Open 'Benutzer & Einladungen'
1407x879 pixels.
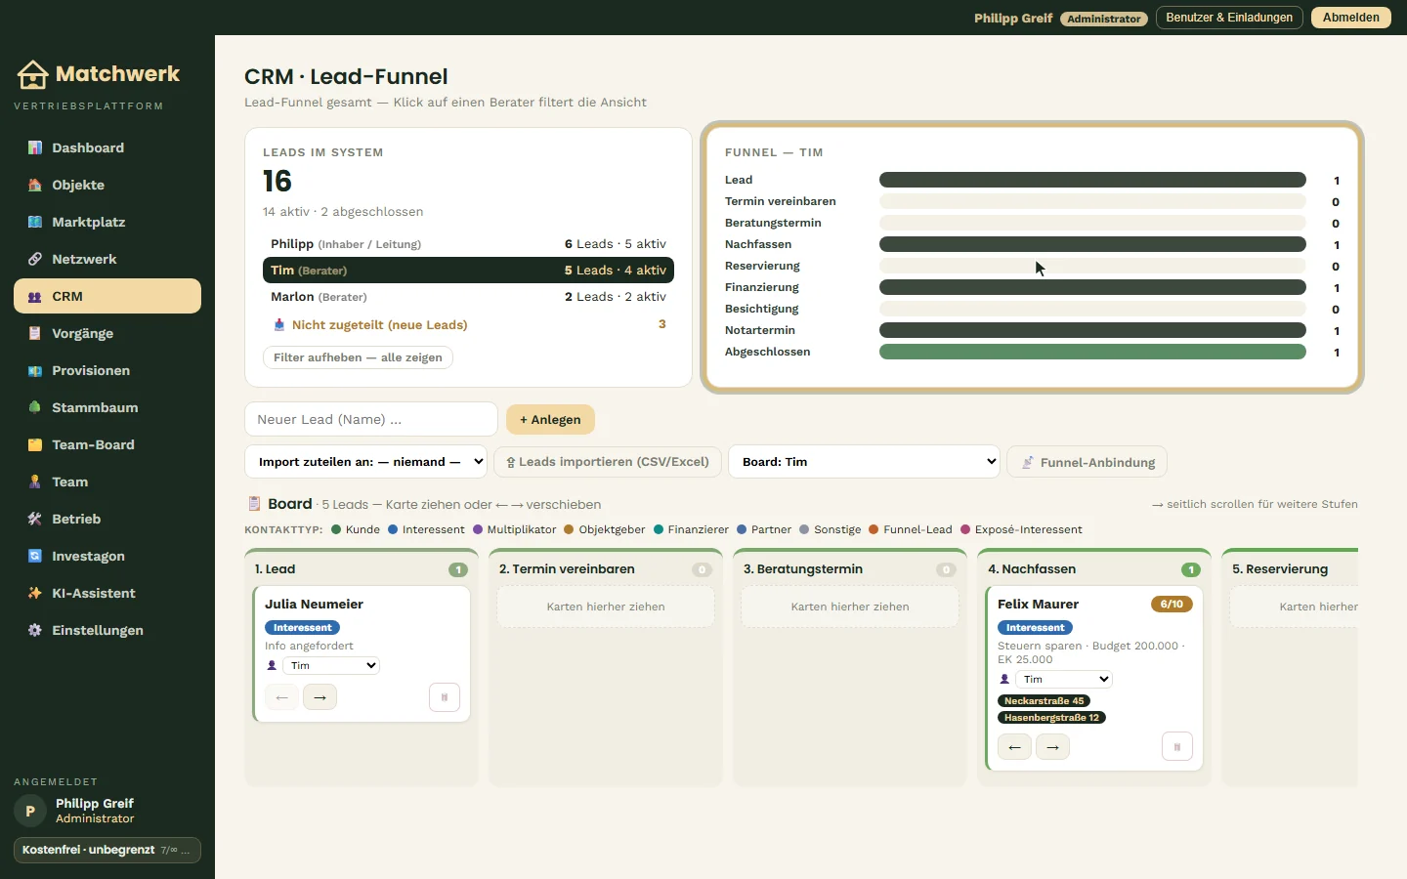[1229, 18]
